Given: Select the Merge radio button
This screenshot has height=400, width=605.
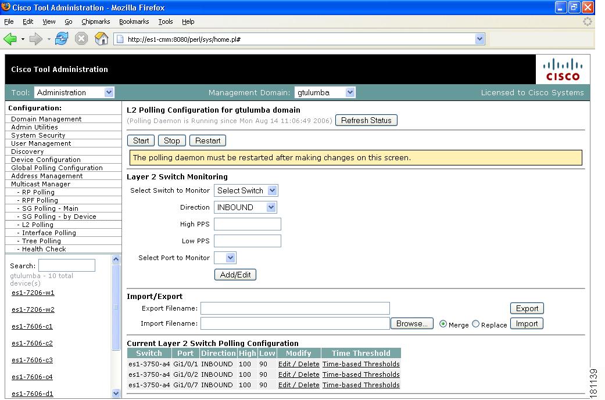Looking at the screenshot, I should (443, 324).
